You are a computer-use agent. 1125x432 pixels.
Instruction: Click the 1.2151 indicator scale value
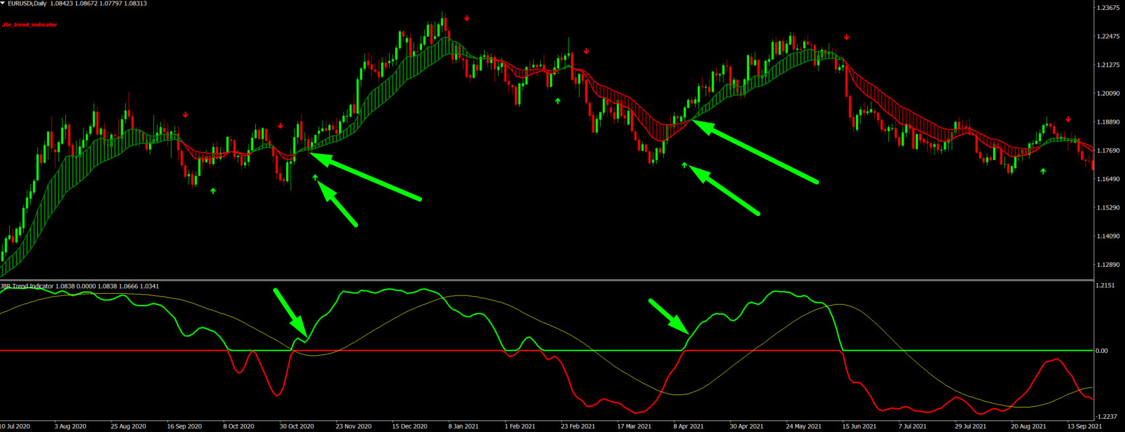coord(1105,285)
